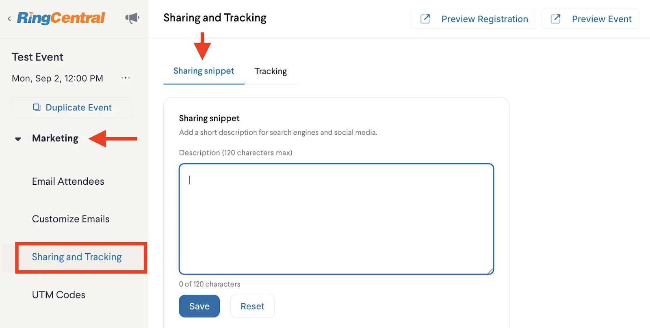Click the external-link icon in Preview Event
Screen dimensions: 650x328
[x=555, y=19]
